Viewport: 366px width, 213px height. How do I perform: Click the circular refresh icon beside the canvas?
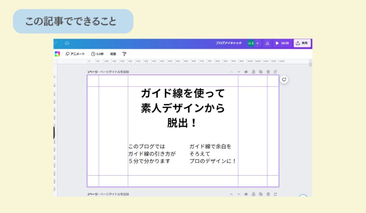point(284,80)
